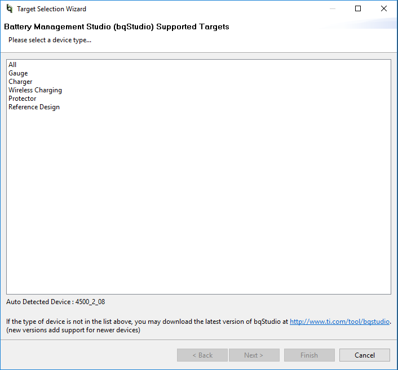Screen dimensions: 398x370
Task: Maximize the Target Selection Wizard window
Action: pyautogui.click(x=358, y=8)
